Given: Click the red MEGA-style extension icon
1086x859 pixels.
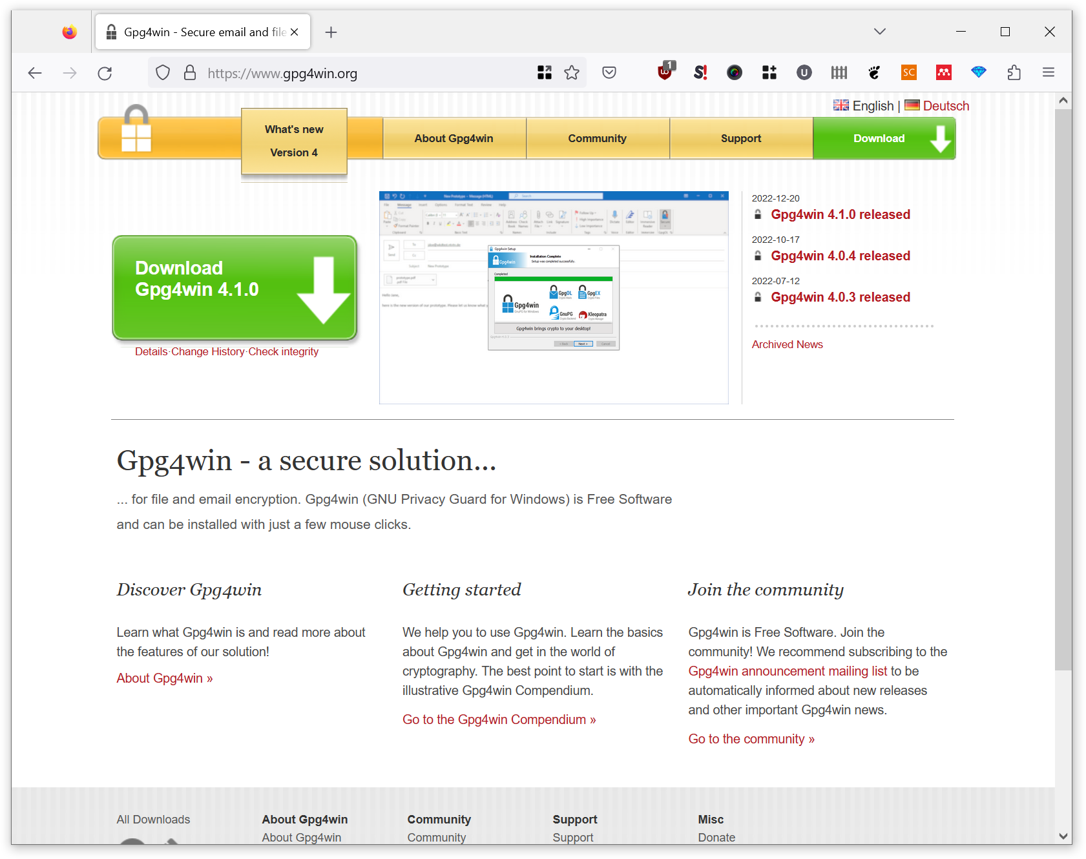Looking at the screenshot, I should pos(944,72).
